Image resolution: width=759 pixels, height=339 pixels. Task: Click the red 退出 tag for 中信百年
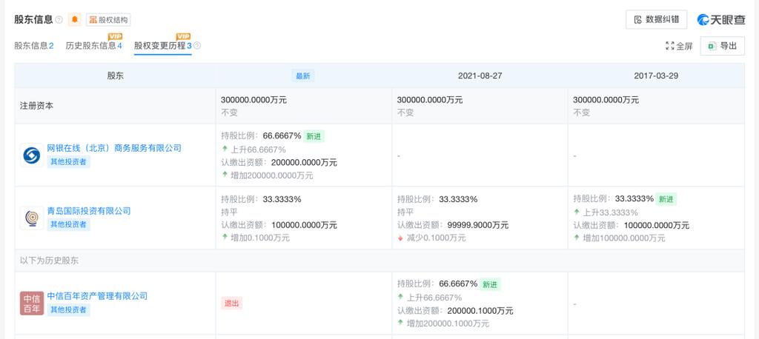pyautogui.click(x=231, y=303)
